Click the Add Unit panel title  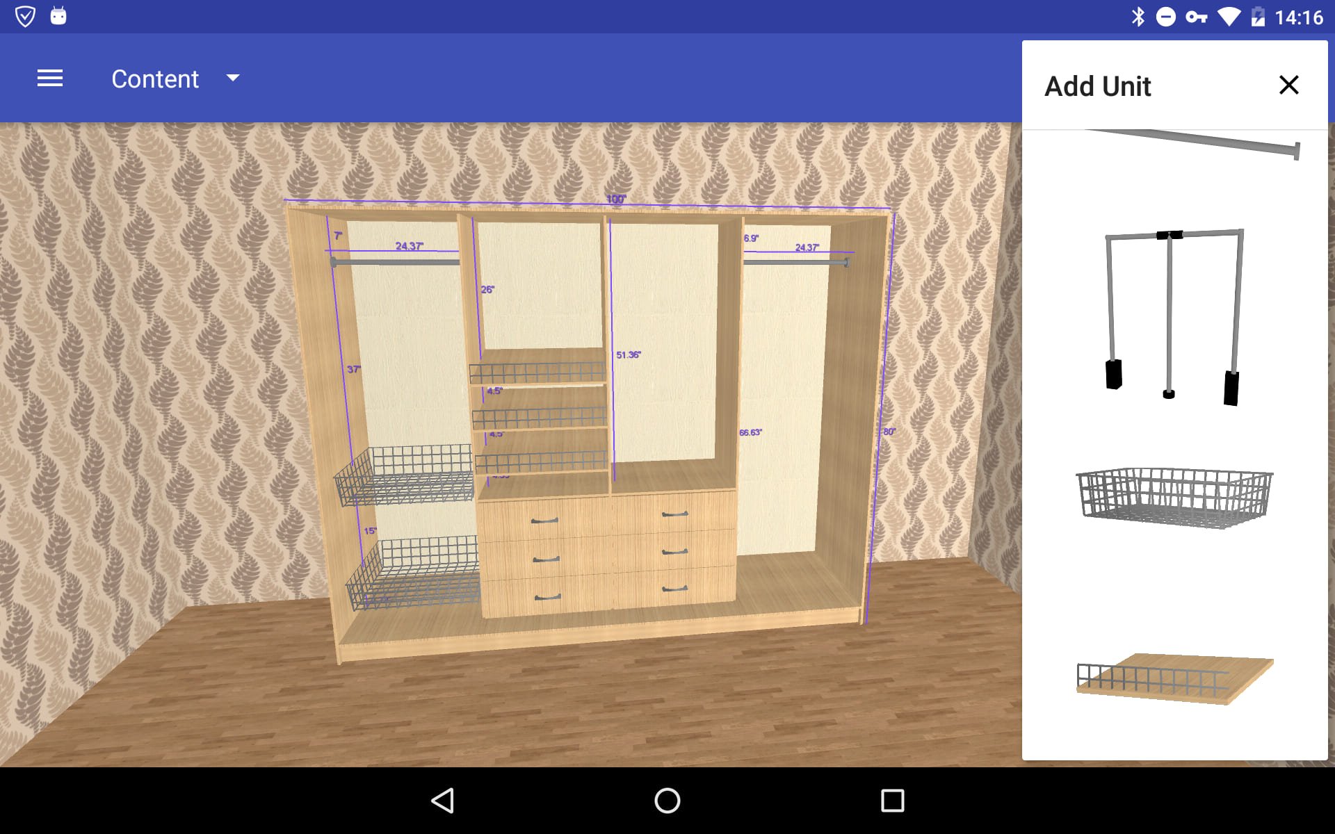1099,85
